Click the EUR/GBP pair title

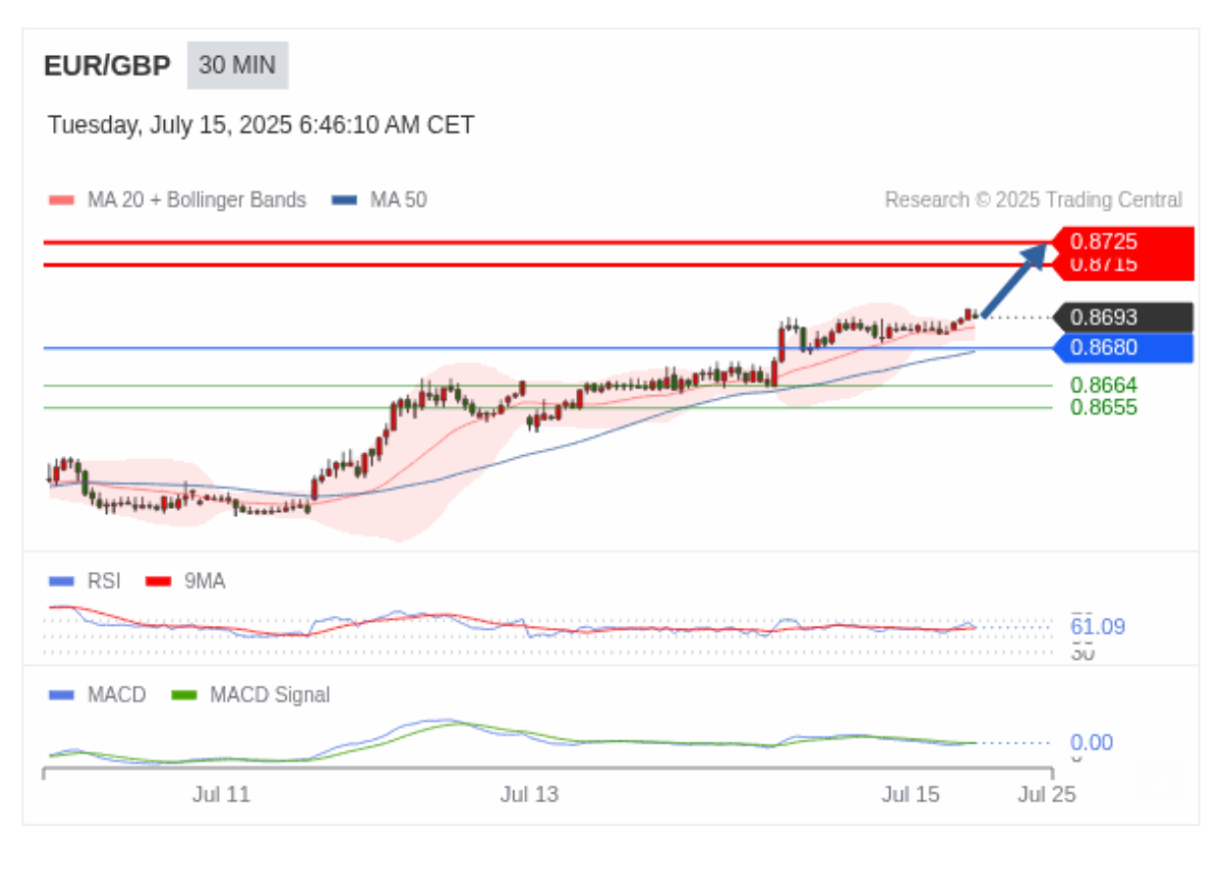tap(107, 66)
